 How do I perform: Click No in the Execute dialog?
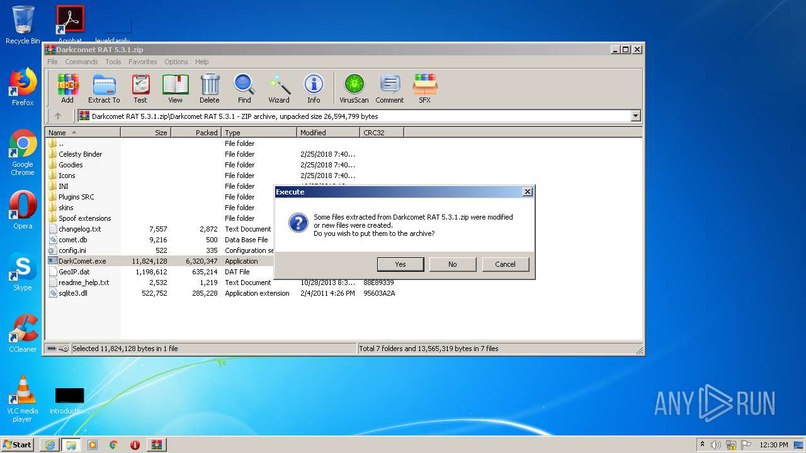click(453, 264)
